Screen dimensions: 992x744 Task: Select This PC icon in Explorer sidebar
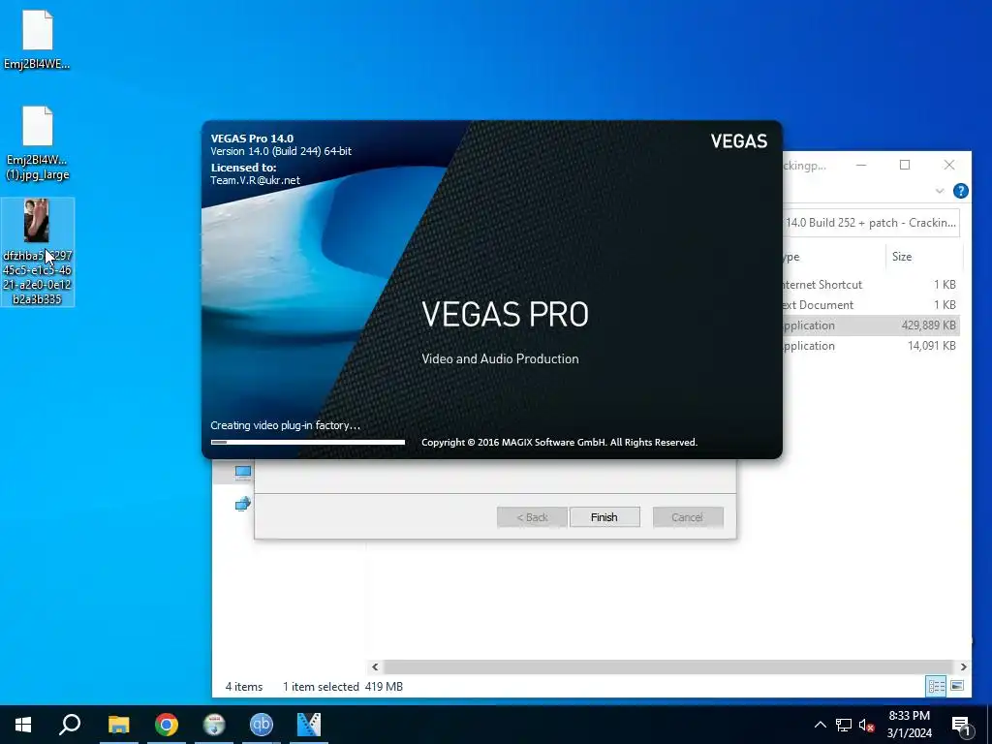pyautogui.click(x=243, y=472)
